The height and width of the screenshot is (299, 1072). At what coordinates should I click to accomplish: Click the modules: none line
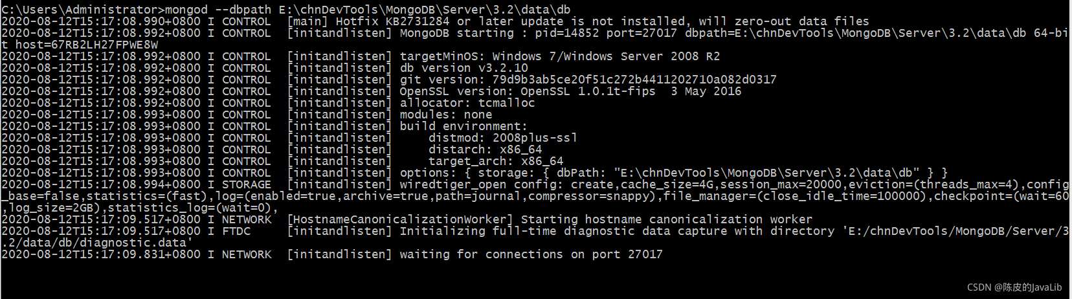(x=446, y=115)
